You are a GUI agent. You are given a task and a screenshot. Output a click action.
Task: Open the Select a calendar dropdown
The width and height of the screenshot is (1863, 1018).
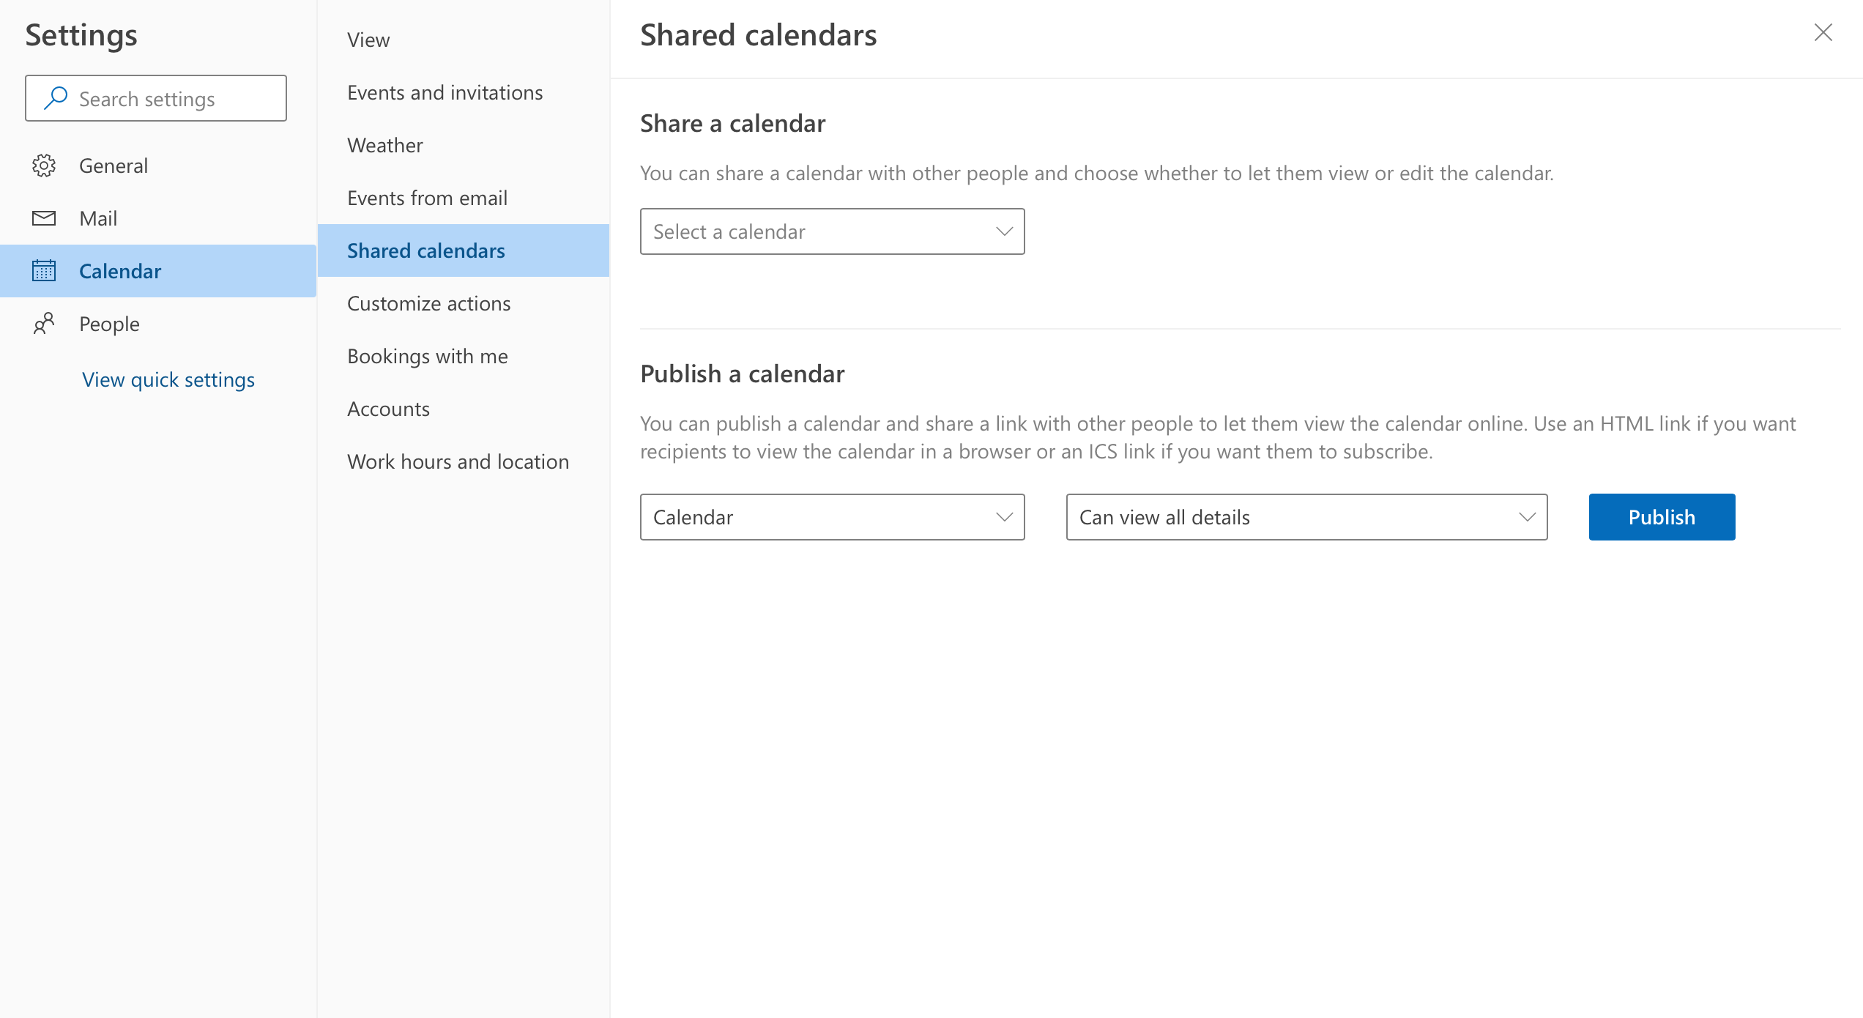pyautogui.click(x=832, y=231)
